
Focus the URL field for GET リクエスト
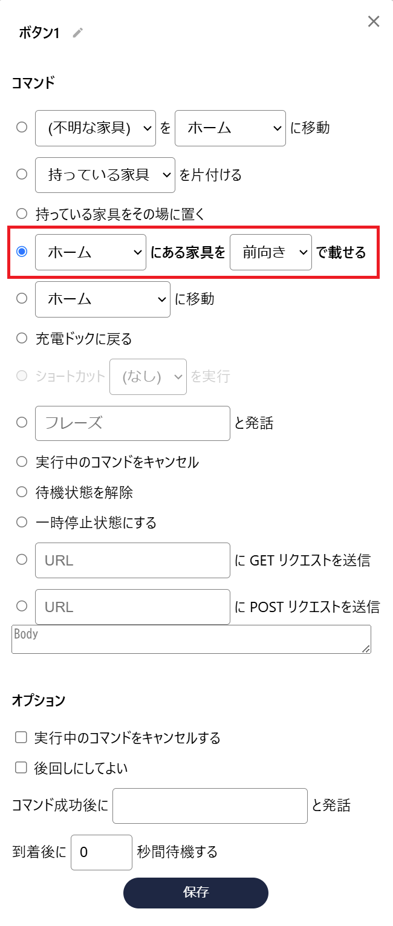tap(132, 561)
